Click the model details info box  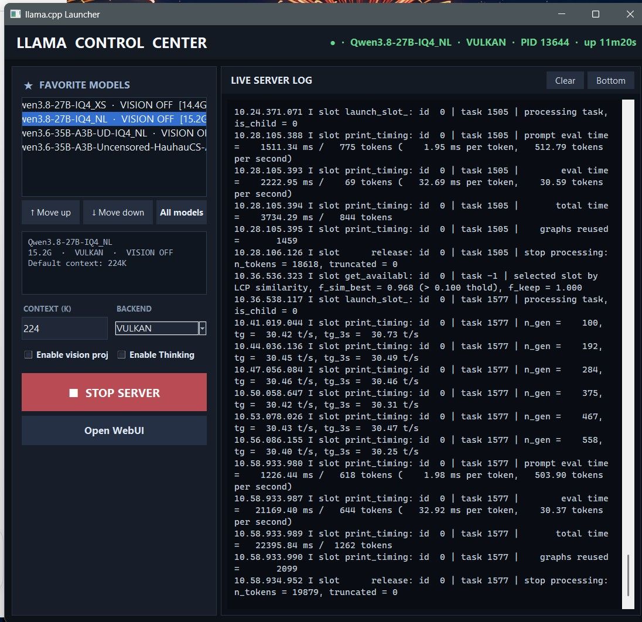point(114,263)
